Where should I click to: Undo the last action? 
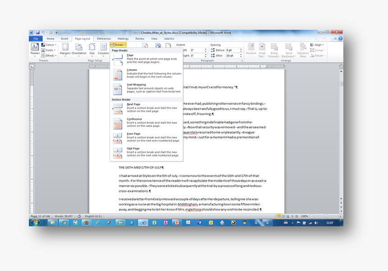point(43,33)
